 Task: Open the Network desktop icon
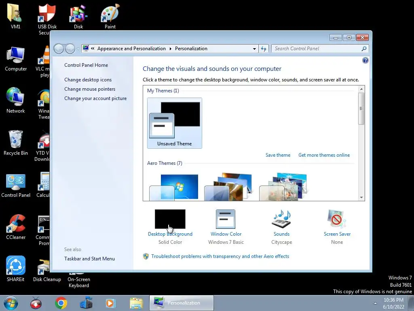[x=15, y=100]
